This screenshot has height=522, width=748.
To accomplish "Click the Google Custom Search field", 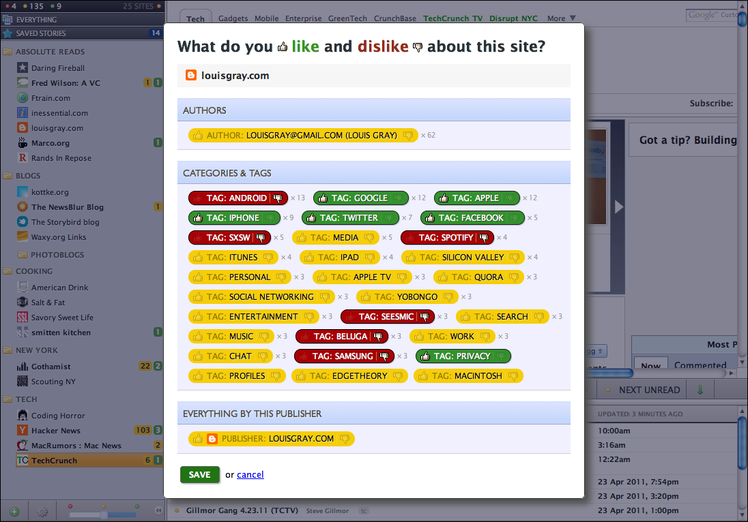I will coord(713,15).
